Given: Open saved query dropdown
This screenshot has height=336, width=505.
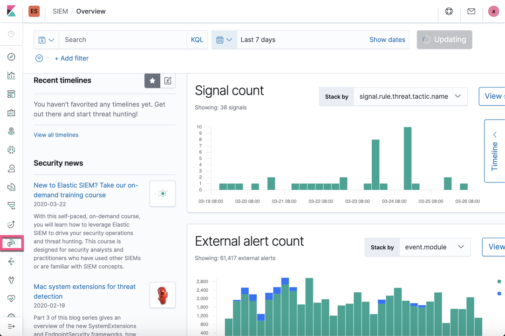Looking at the screenshot, I should (47, 40).
